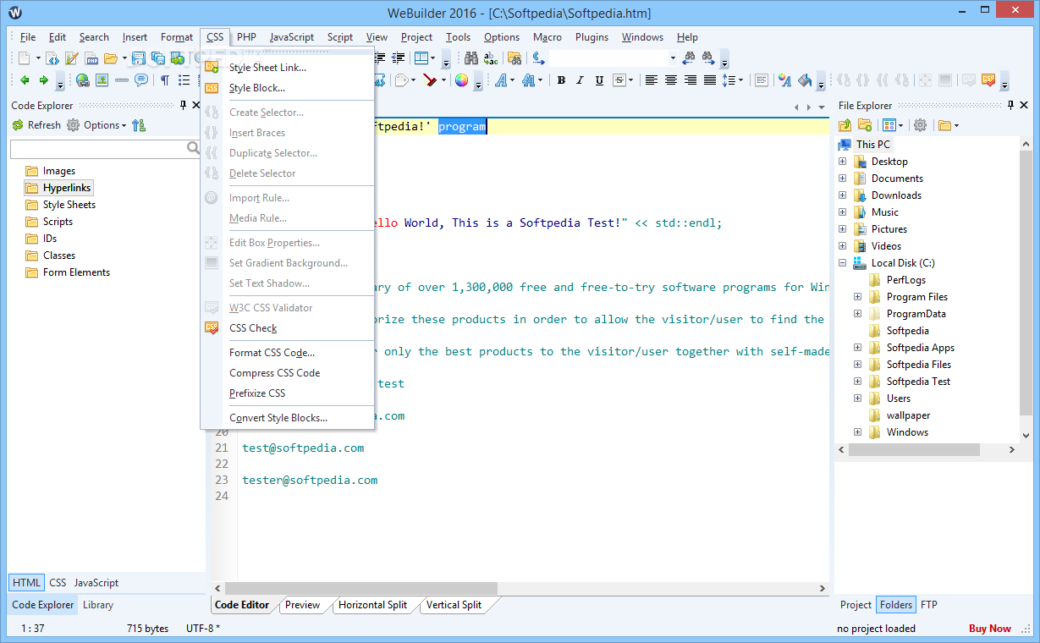Expand the Windows folder node
This screenshot has width=1040, height=643.
click(857, 432)
